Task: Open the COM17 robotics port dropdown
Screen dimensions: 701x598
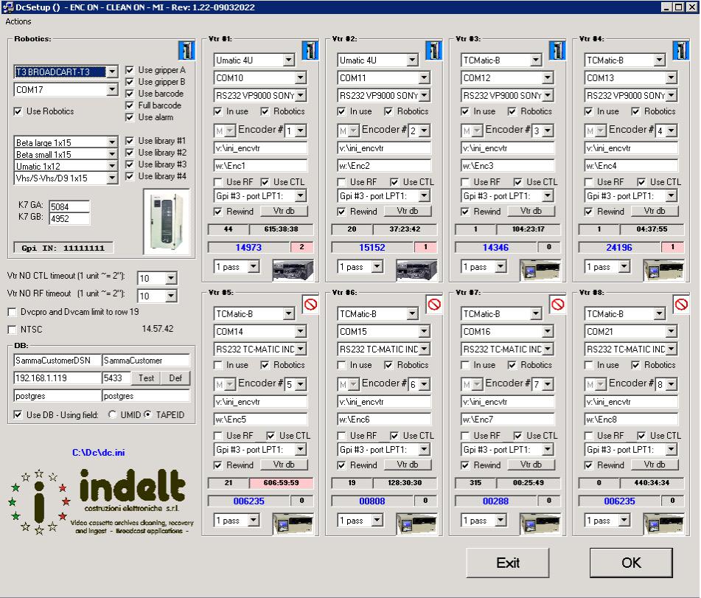Action: (x=112, y=89)
